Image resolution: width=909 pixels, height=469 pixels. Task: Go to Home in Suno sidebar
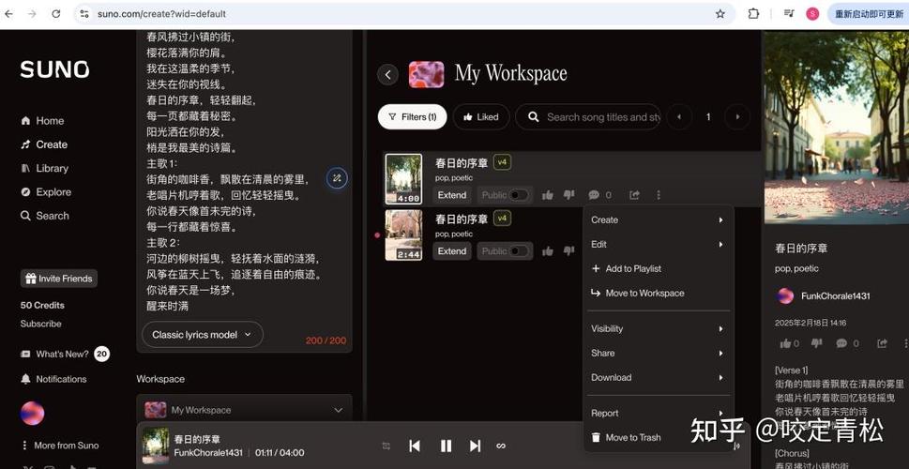(42, 121)
